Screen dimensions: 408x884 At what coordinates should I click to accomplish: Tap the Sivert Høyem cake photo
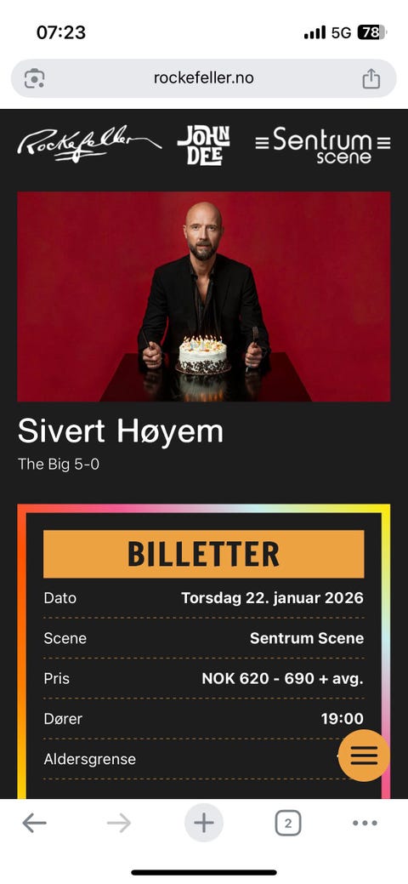click(203, 297)
